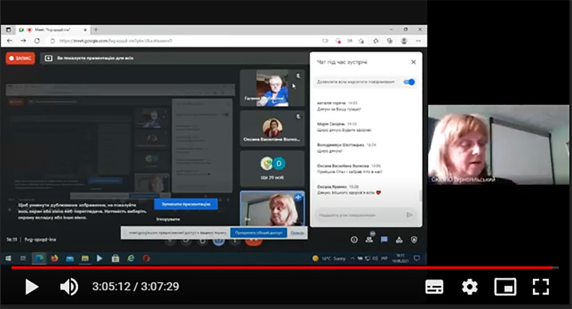This screenshot has width=572, height=309.
Task: Reload the page in the browser
Action: (x=37, y=41)
